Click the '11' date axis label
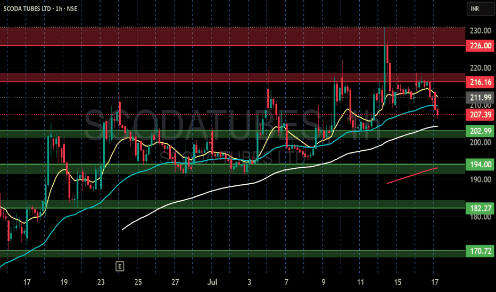This screenshot has width=496, height=292. [x=361, y=282]
